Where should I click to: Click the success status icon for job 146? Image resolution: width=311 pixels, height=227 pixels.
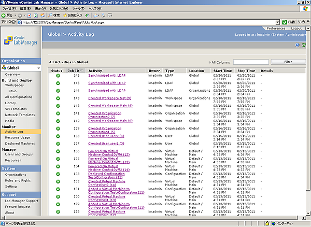point(58,76)
